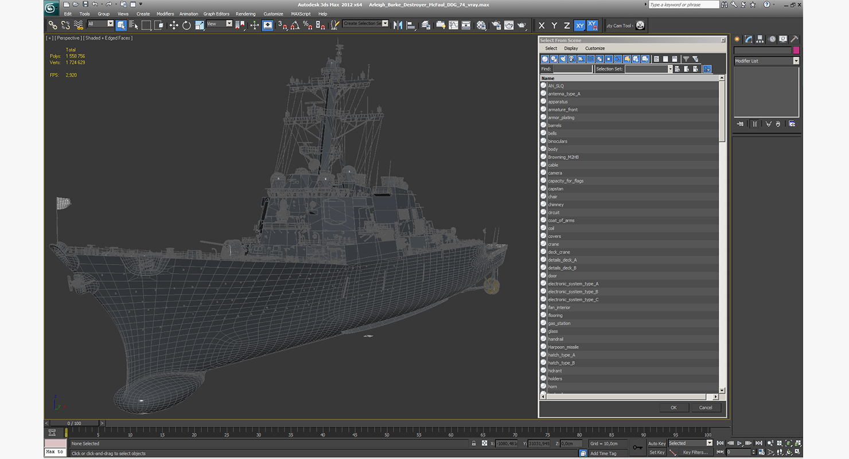The width and height of the screenshot is (849, 459).
Task: Open Key Filters dialog
Action: [x=695, y=452]
